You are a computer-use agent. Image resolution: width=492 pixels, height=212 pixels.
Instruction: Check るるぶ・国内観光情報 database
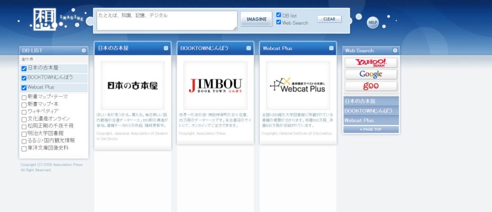(24, 141)
